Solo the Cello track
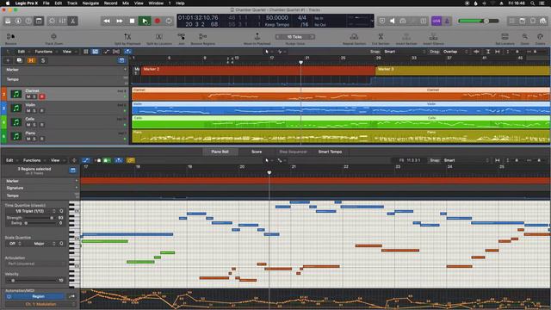Viewport: 551px width, 310px height. click(34, 125)
